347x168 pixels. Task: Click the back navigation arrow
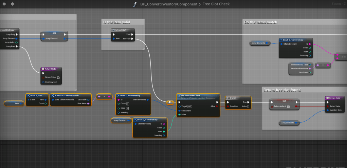coord(4,4)
